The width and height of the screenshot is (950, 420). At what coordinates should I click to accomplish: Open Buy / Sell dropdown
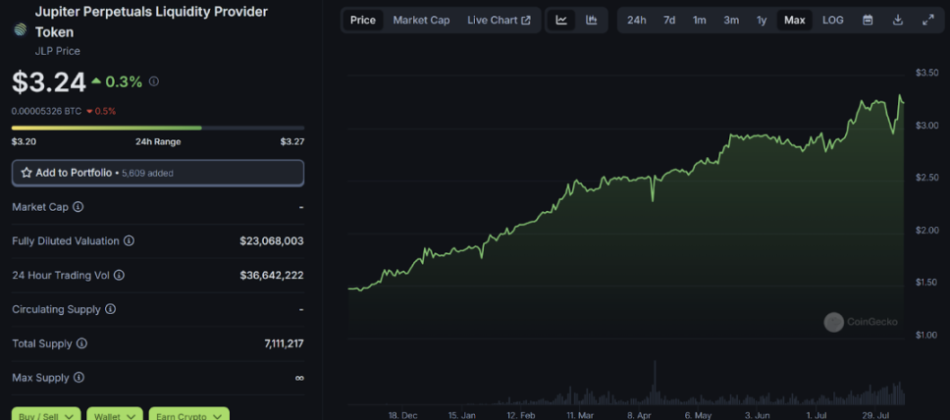[x=46, y=414]
